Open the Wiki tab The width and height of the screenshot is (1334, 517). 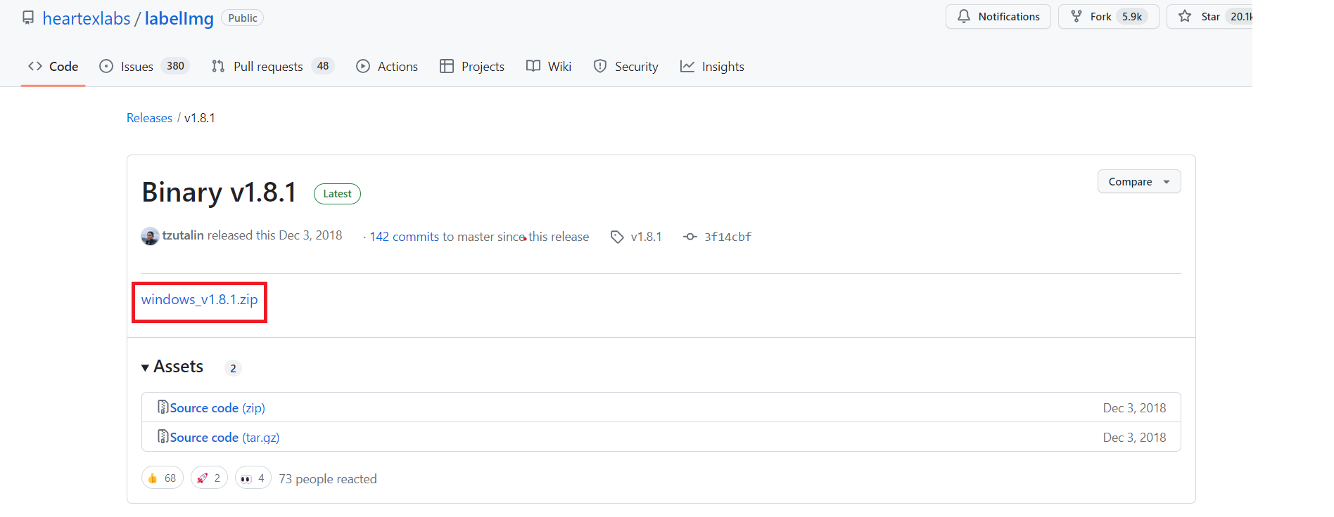pyautogui.click(x=549, y=66)
